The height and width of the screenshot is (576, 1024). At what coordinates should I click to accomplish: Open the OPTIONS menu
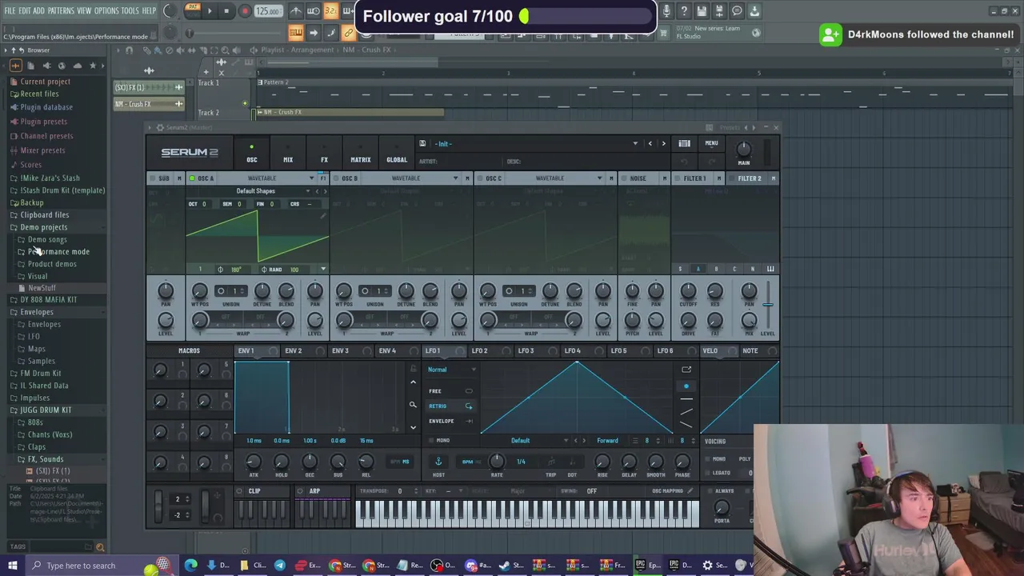(106, 10)
